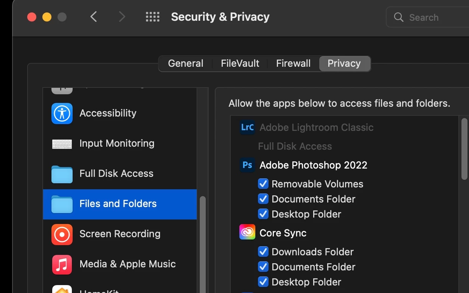
Task: Click the Core Sync app icon
Action: click(x=247, y=233)
